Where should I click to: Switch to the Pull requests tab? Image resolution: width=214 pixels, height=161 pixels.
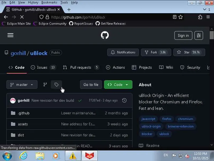pyautogui.click(x=81, y=67)
